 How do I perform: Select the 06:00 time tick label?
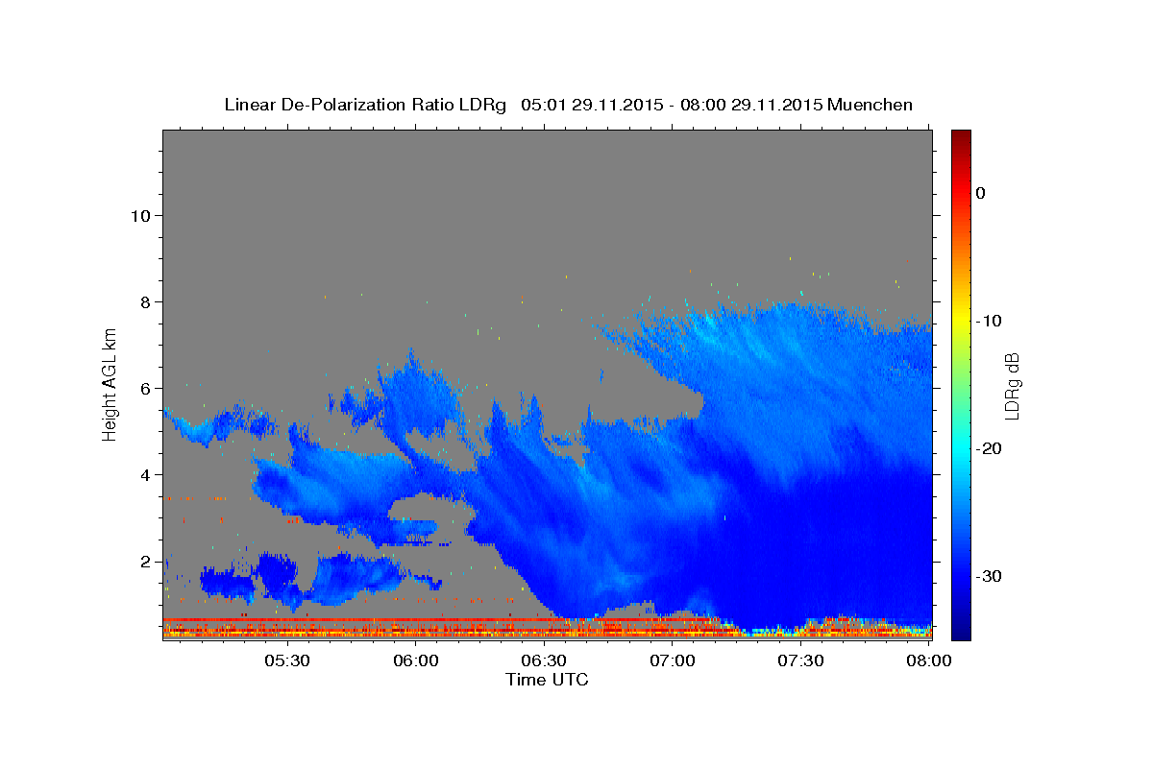416,660
